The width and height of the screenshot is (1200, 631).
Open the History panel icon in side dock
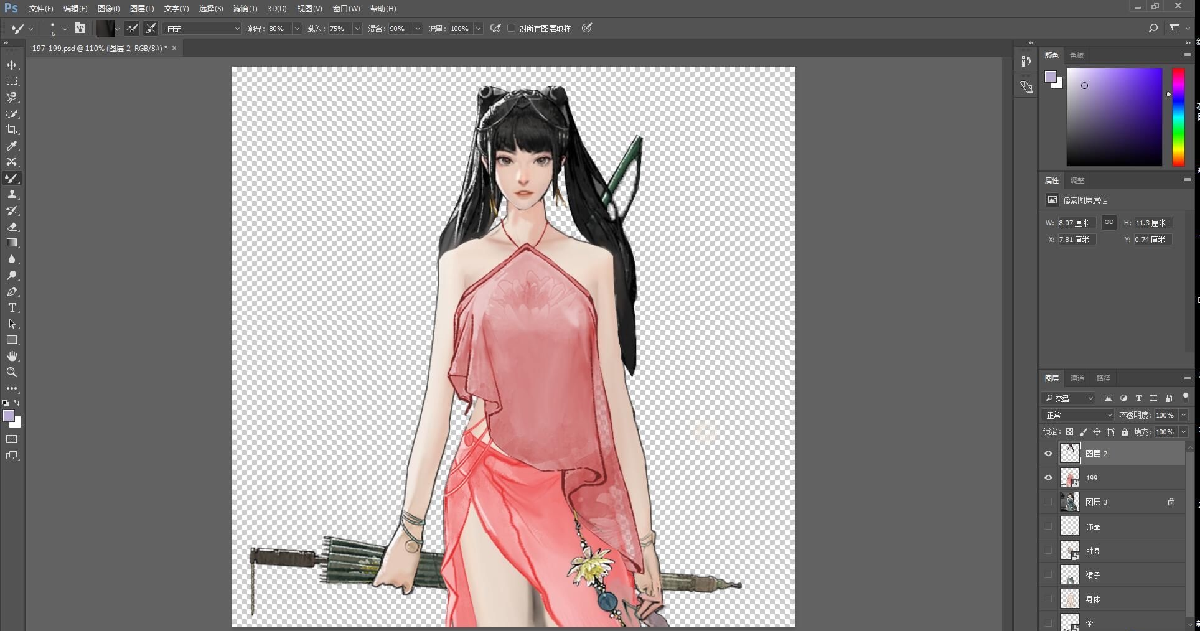[x=1026, y=61]
